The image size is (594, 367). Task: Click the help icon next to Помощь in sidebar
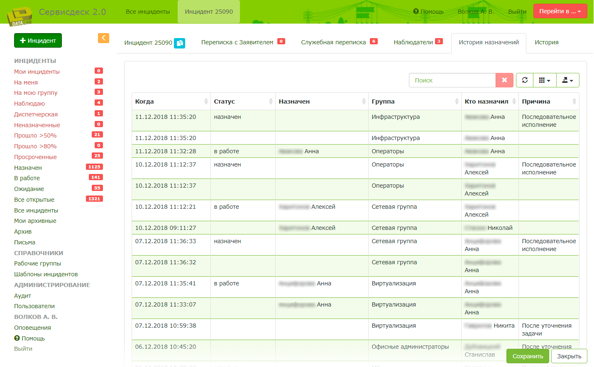(x=17, y=338)
